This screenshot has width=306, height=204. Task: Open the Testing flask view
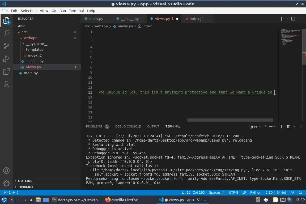point(6,84)
